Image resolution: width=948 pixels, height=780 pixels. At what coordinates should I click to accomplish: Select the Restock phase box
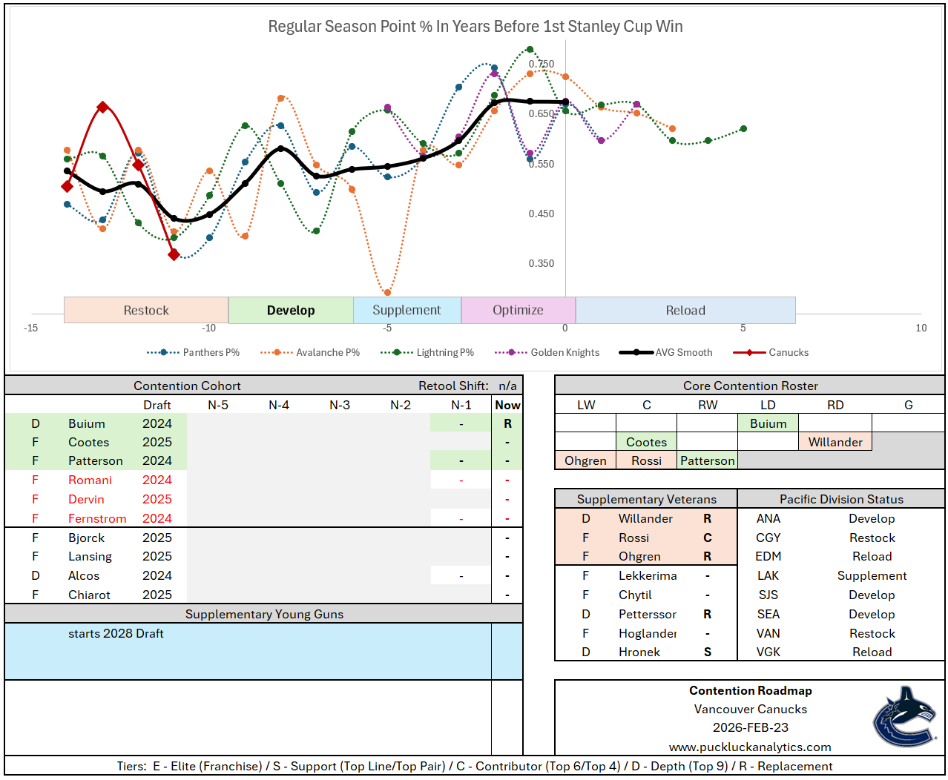pos(146,311)
